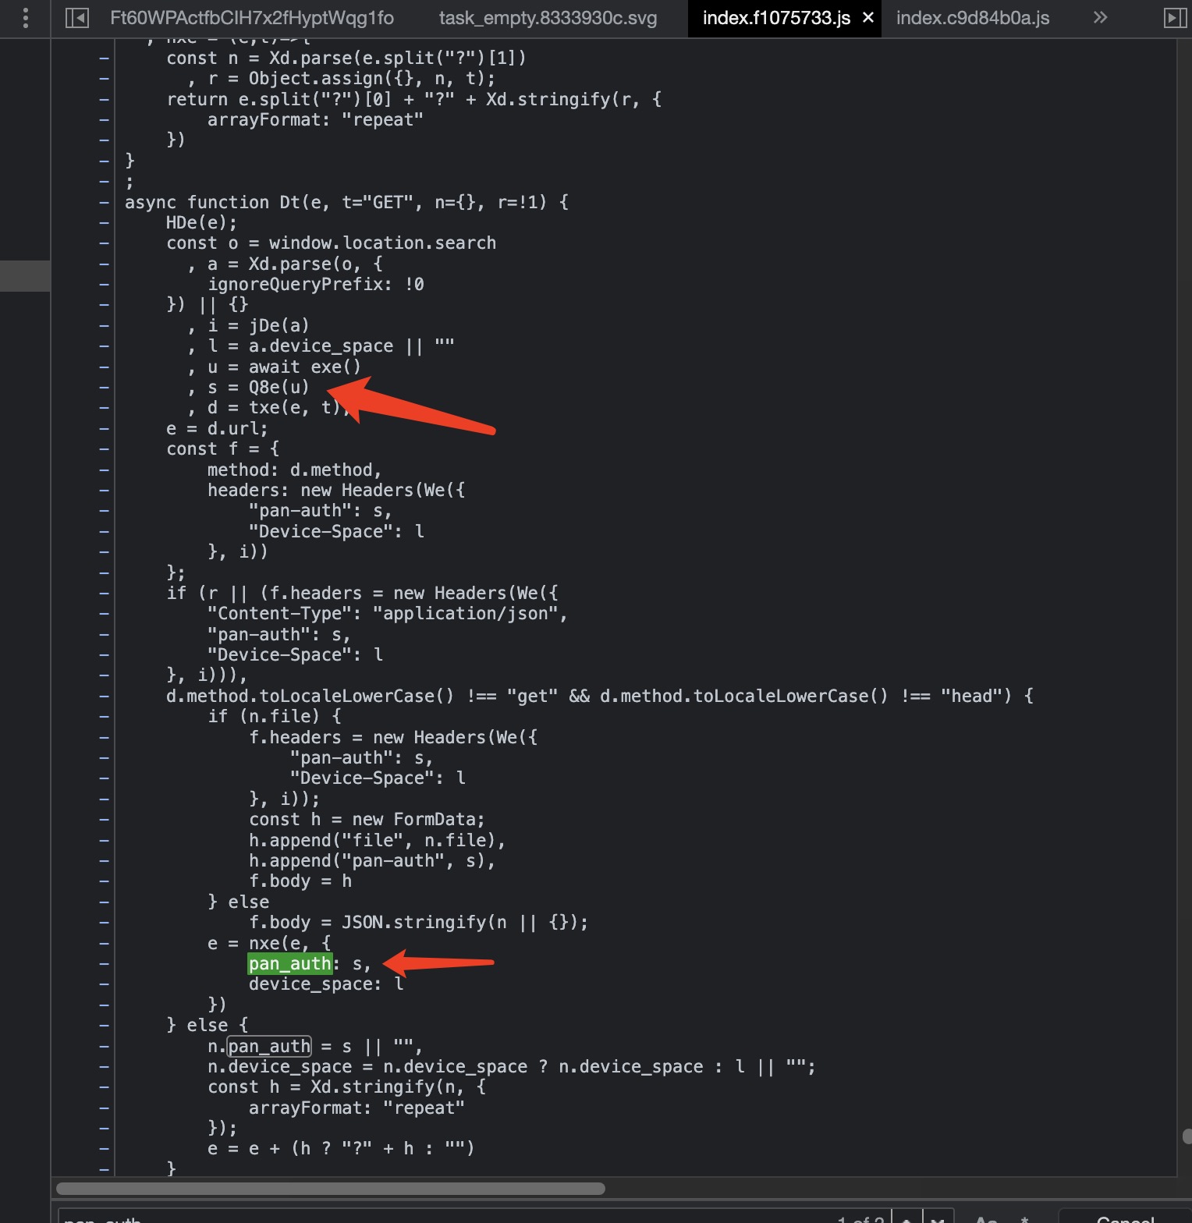Switch to index.c9d84b0a.js tab

coord(973,18)
